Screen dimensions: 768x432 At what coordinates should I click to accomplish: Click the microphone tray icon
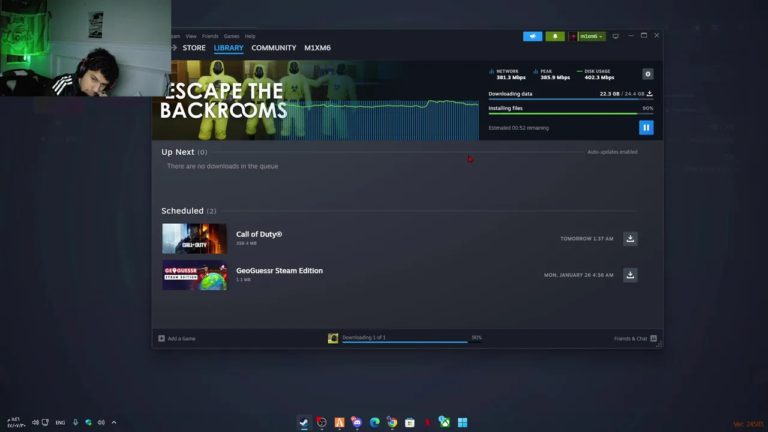(x=76, y=422)
